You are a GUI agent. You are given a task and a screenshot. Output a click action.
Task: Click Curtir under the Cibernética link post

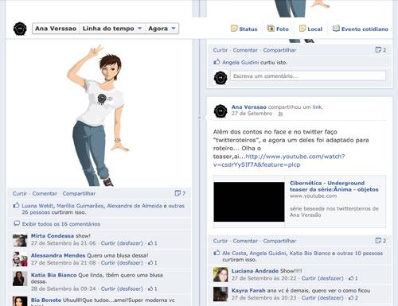220,241
